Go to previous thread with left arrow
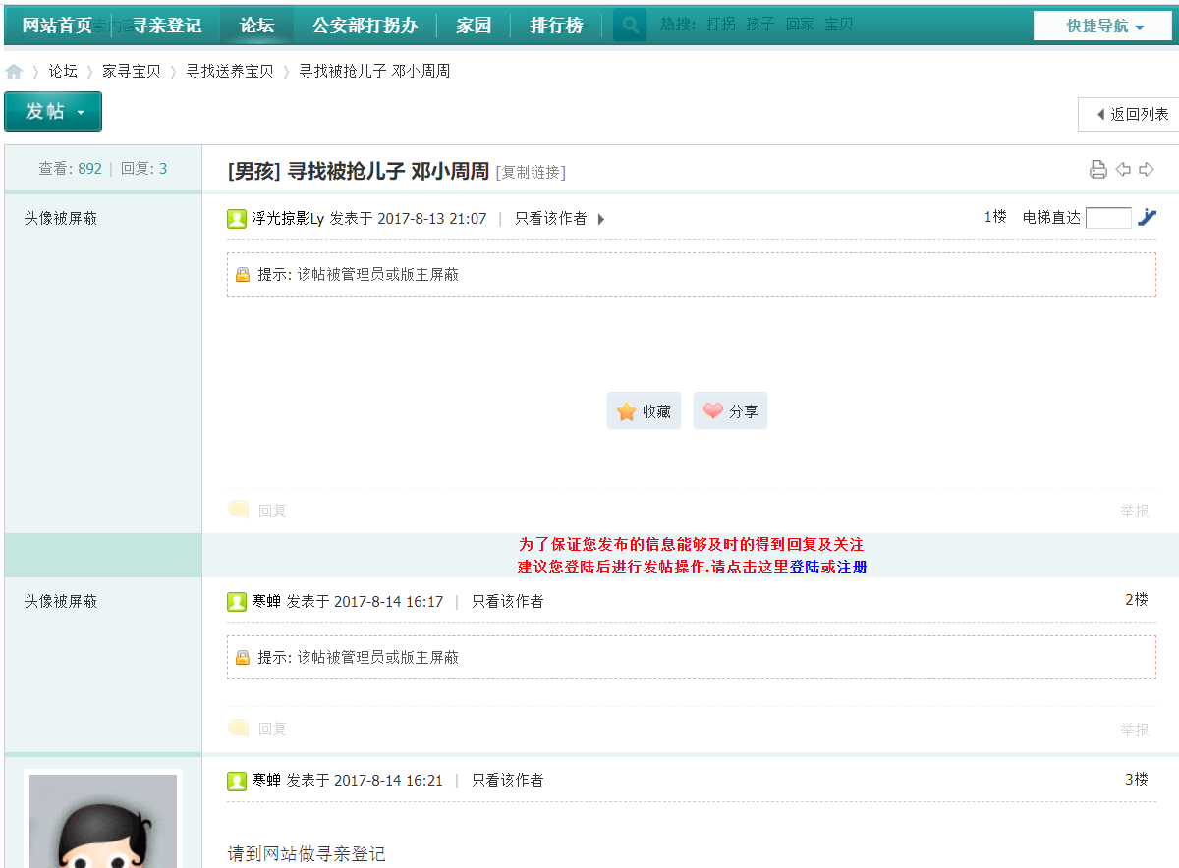 point(1123,170)
